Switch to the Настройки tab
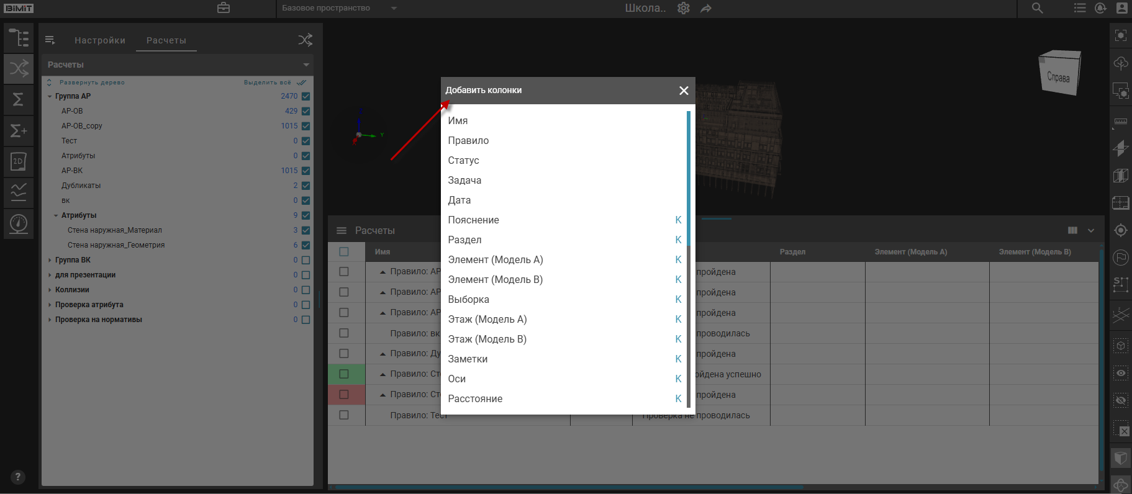The width and height of the screenshot is (1132, 494). (x=100, y=40)
